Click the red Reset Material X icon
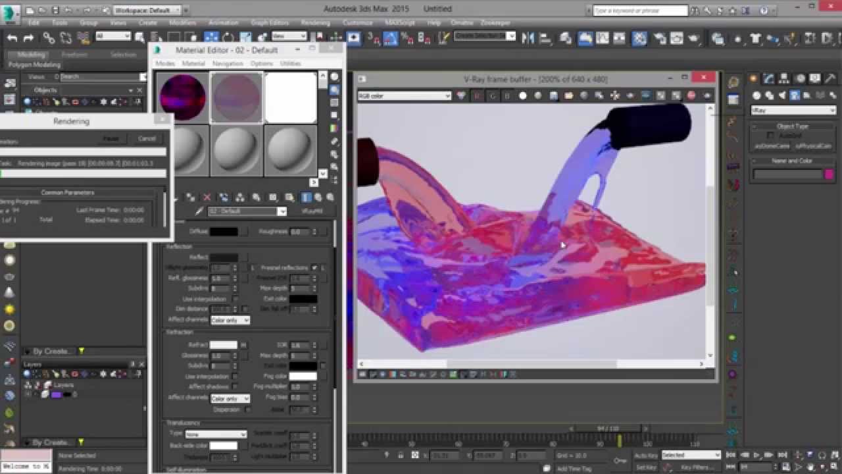Screen dimensions: 842x474 click(207, 197)
